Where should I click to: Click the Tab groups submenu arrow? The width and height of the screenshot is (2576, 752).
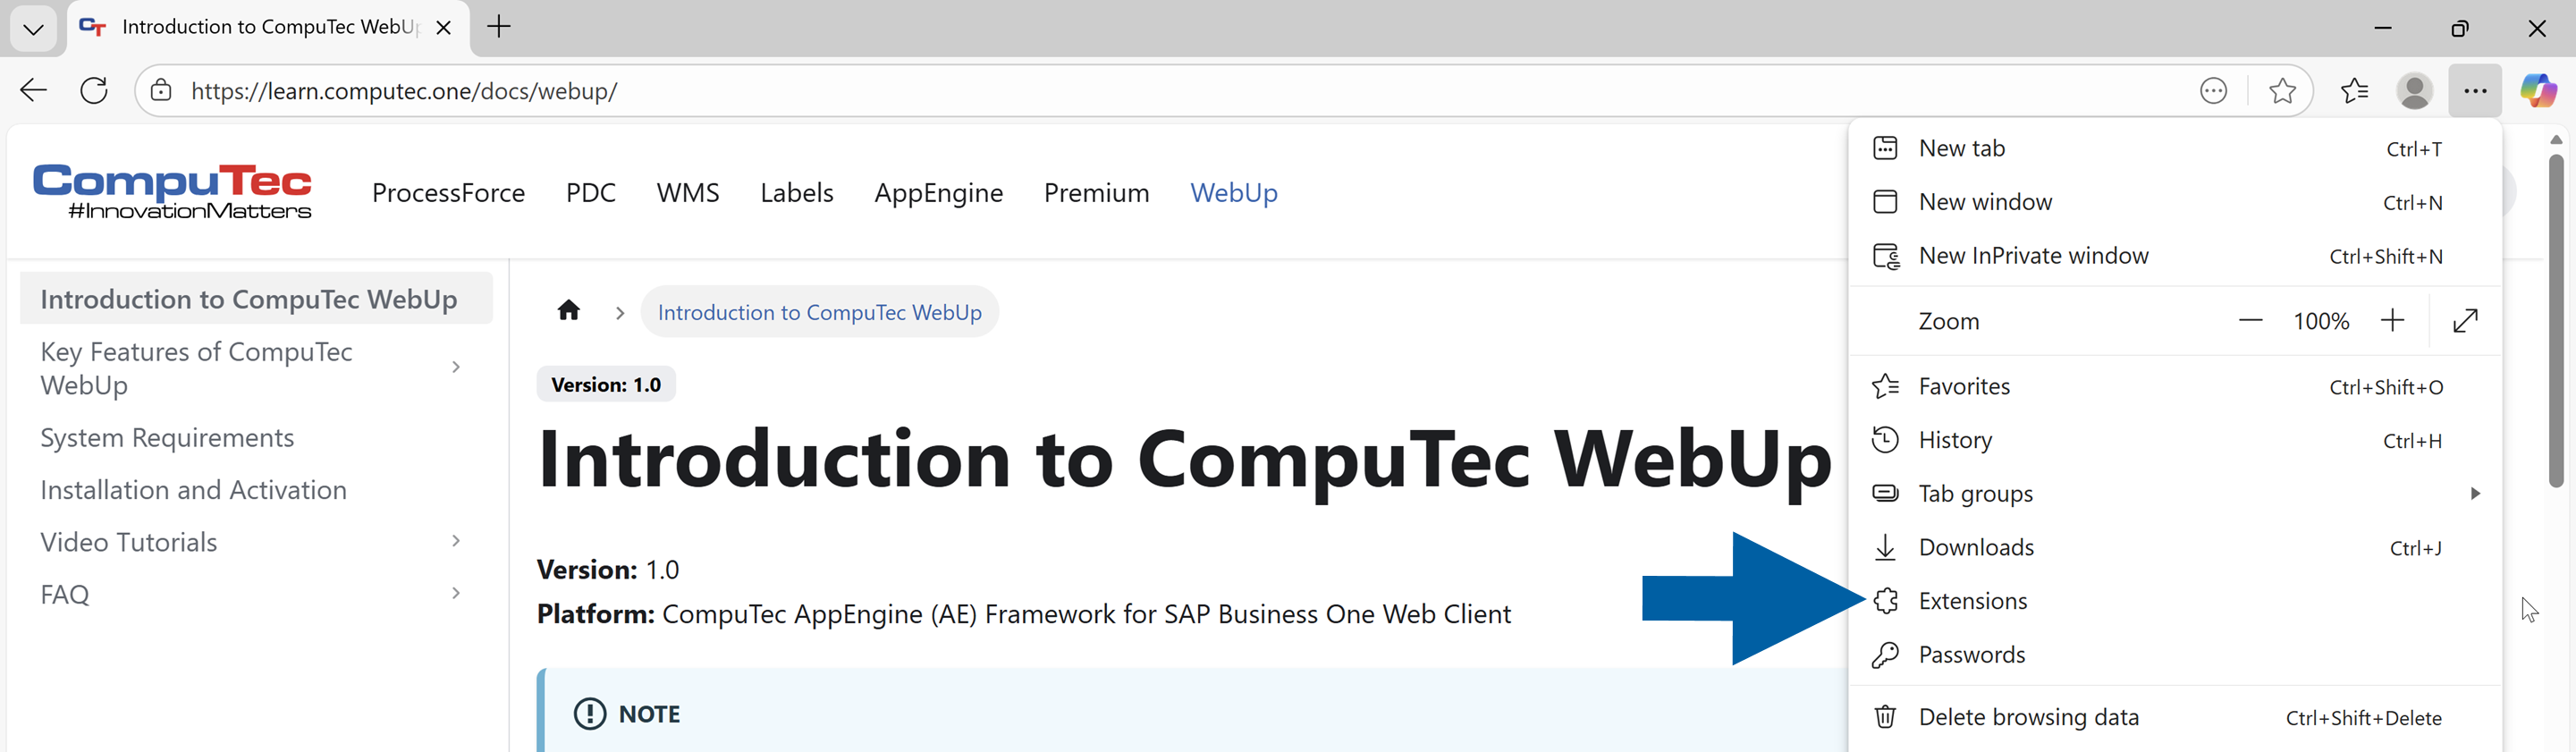[x=2475, y=493]
